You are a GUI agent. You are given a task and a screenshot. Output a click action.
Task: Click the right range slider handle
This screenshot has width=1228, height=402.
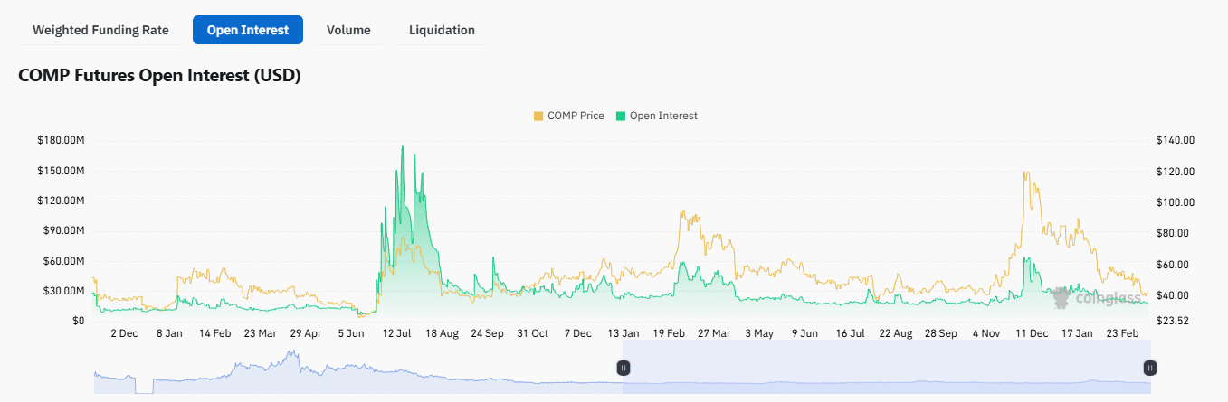click(1149, 368)
